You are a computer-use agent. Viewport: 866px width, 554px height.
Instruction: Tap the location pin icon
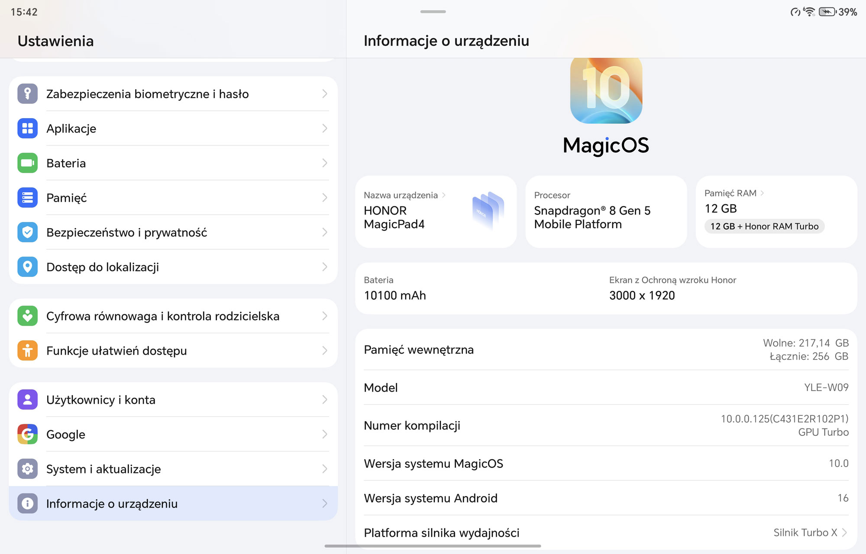tap(27, 267)
